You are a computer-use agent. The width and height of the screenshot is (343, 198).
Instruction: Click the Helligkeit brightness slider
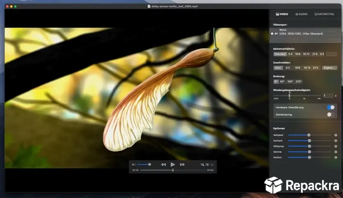(309, 135)
